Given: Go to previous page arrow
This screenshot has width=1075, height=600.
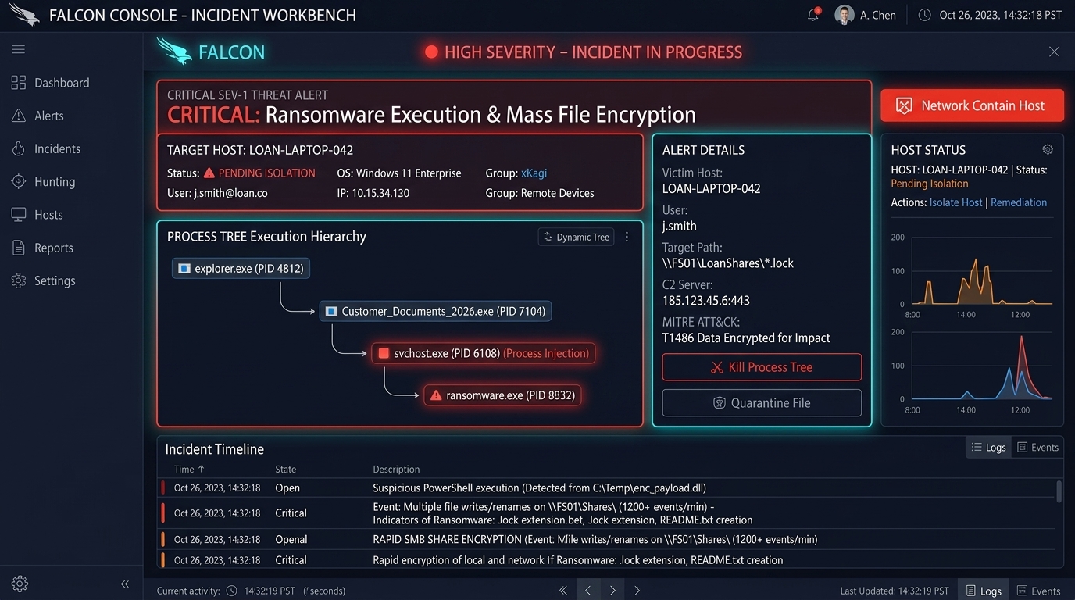Looking at the screenshot, I should [x=588, y=591].
